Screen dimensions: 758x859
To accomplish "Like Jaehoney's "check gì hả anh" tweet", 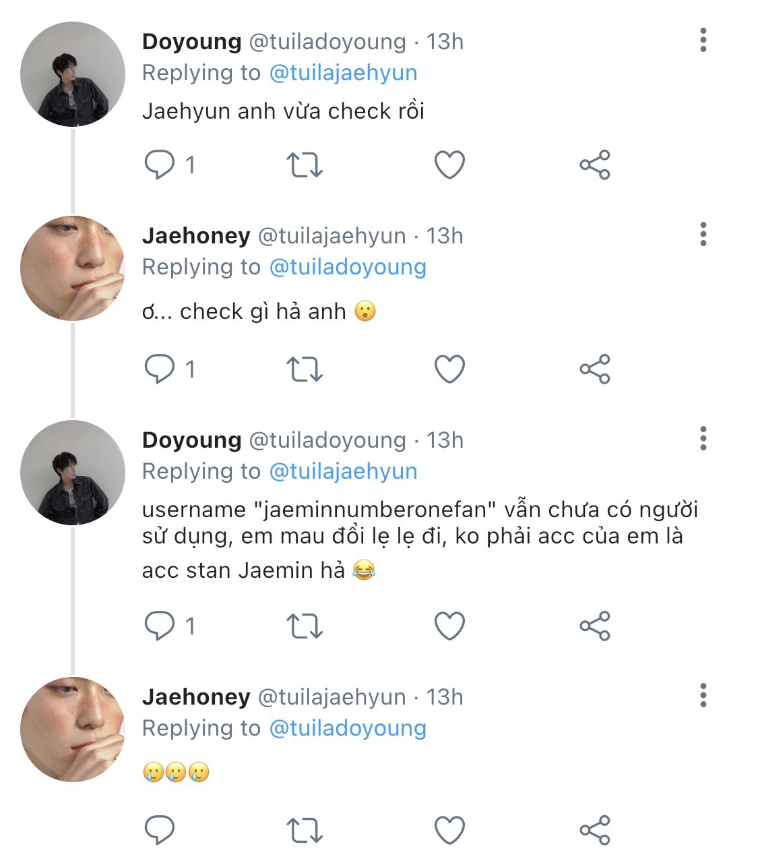I will click(449, 369).
